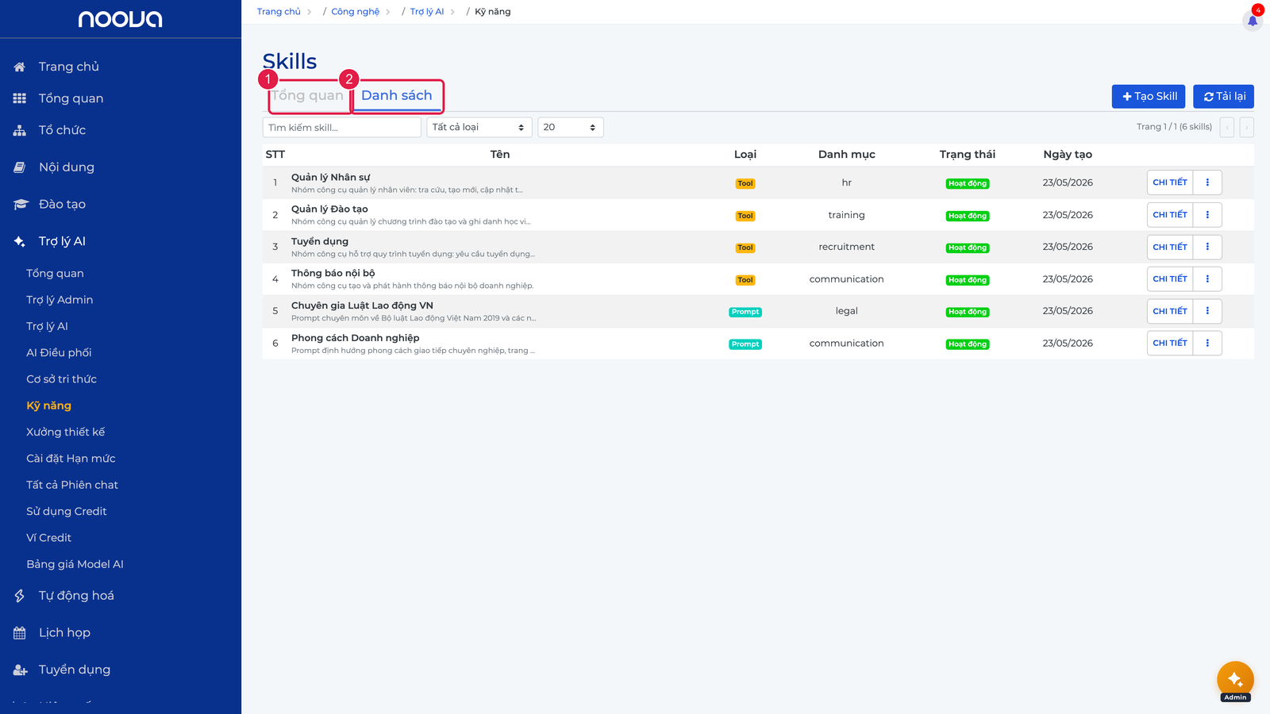
Task: Open three-dot menu for Quản lý Nhân sự
Action: point(1207,182)
